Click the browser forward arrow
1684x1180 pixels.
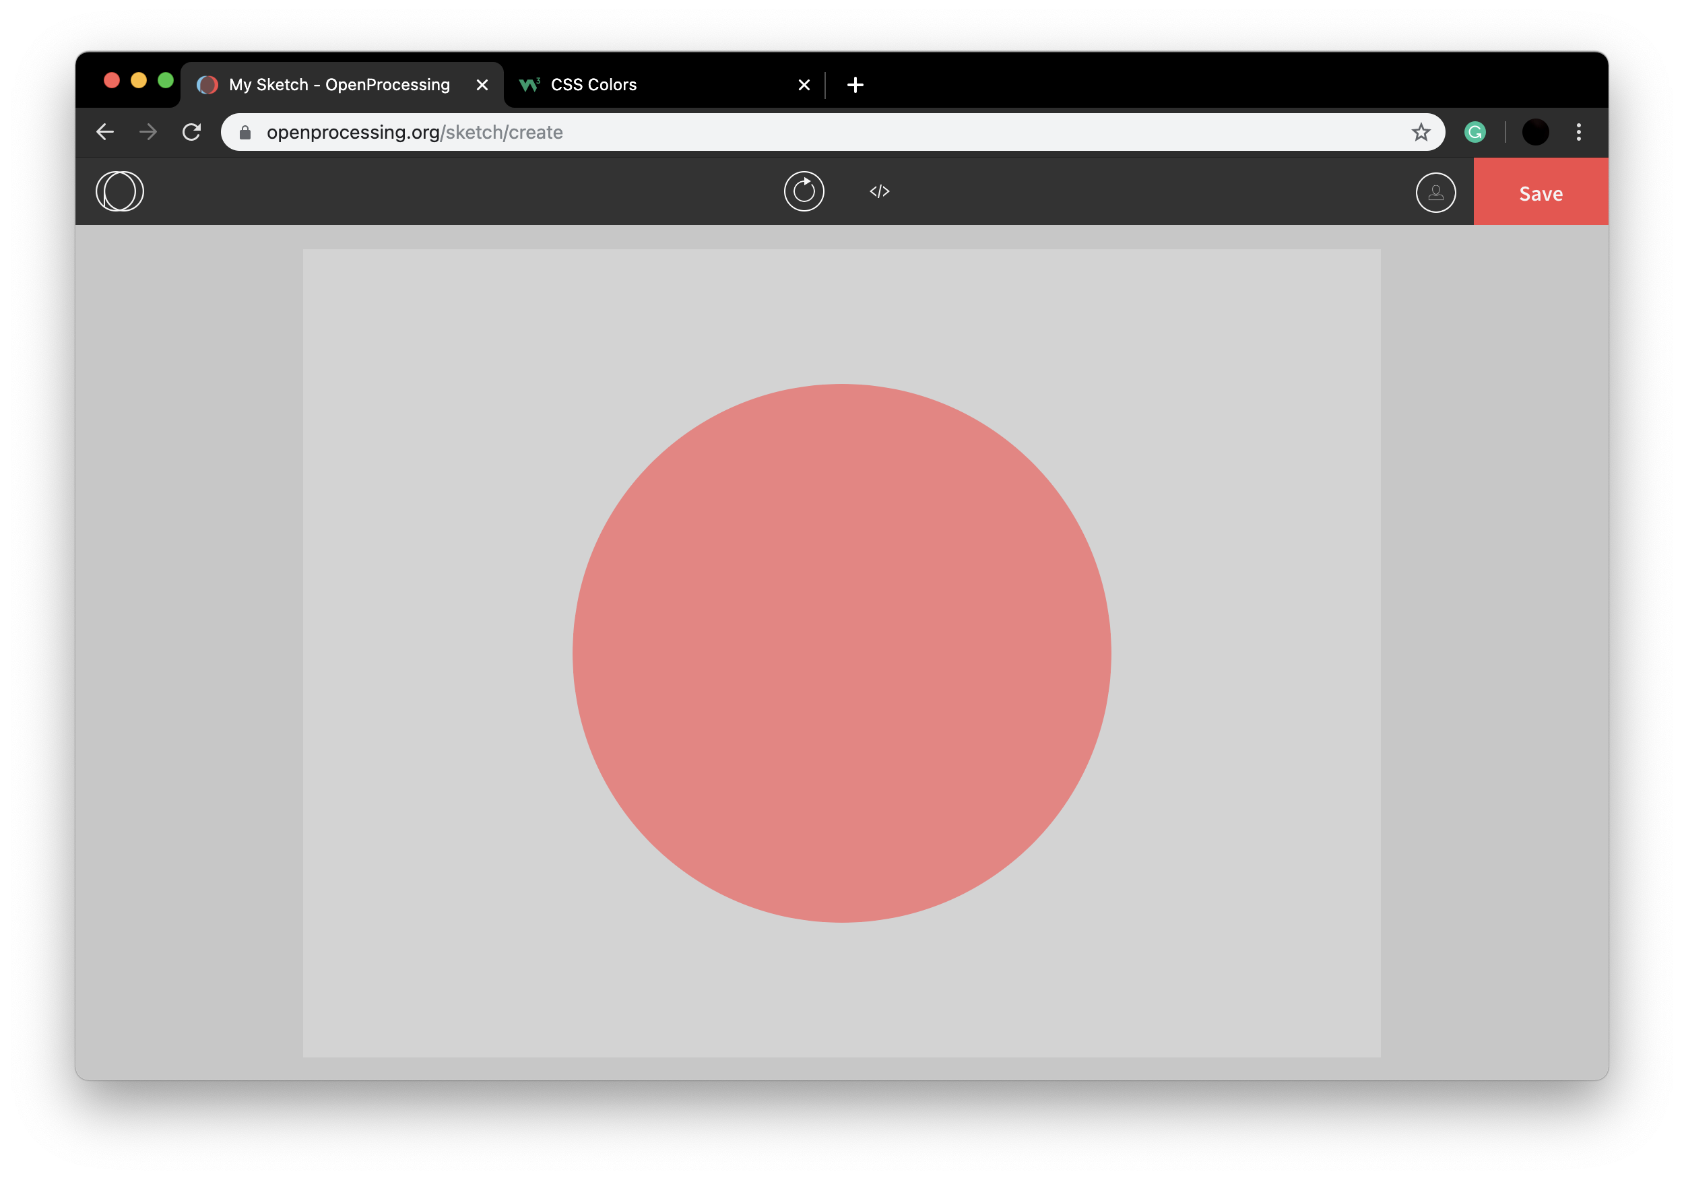[x=148, y=132]
